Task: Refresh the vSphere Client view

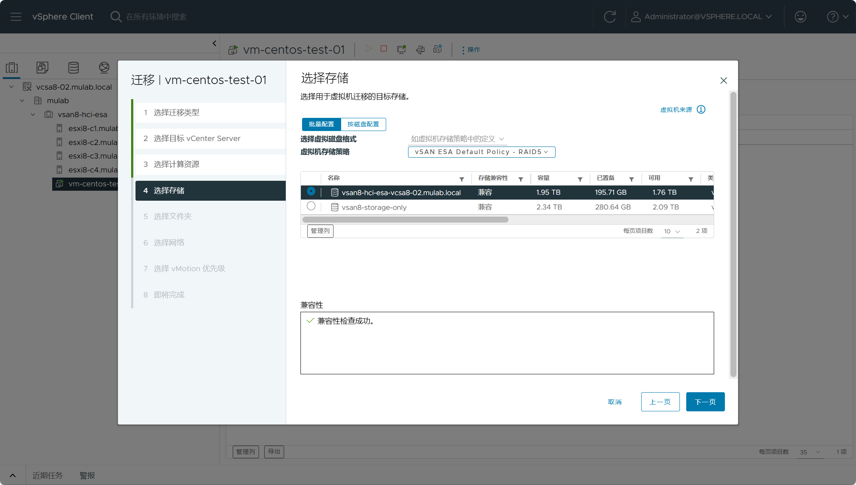Action: point(610,17)
